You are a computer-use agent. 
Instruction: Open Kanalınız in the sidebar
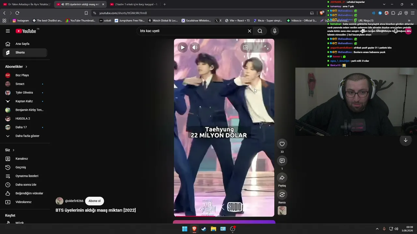[x=25, y=159]
